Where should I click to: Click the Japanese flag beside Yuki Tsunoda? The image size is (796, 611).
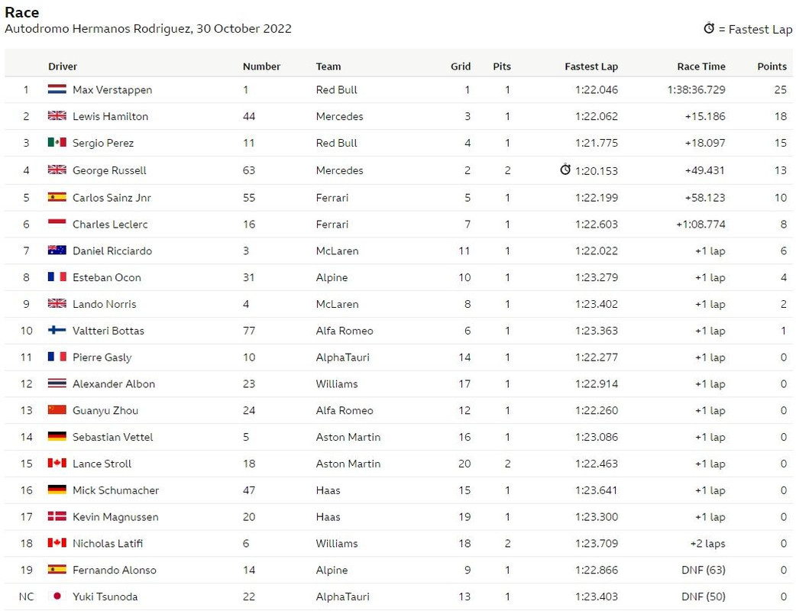coord(57,596)
